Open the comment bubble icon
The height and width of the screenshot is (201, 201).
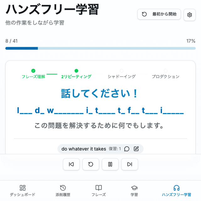pyautogui.click(x=127, y=149)
